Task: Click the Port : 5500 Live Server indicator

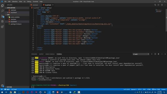Action: click(x=156, y=89)
